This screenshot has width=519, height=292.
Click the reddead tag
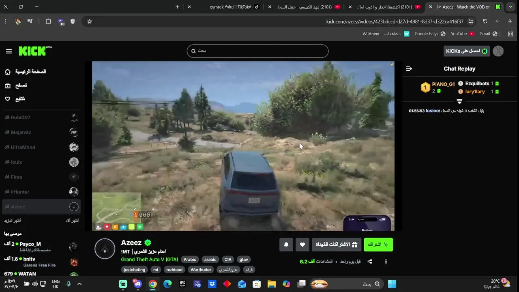pyautogui.click(x=174, y=270)
